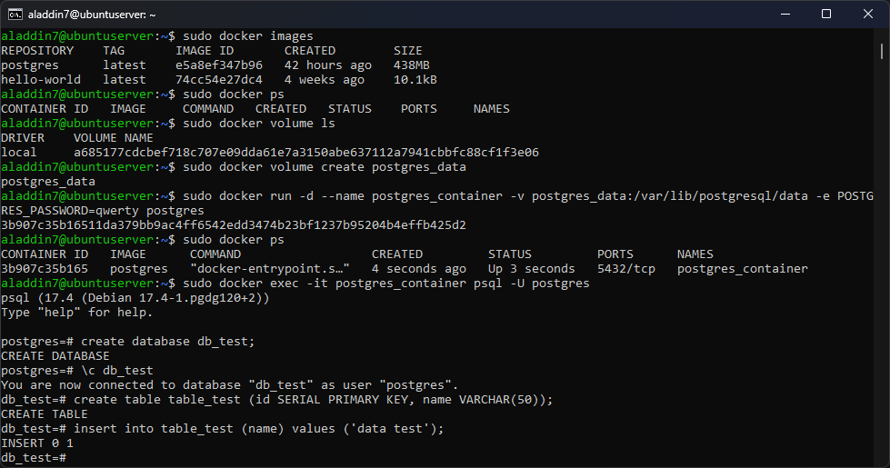Click the db_test=# prompt at bottom
Viewport: 890px width, 468px height.
pyautogui.click(x=34, y=457)
